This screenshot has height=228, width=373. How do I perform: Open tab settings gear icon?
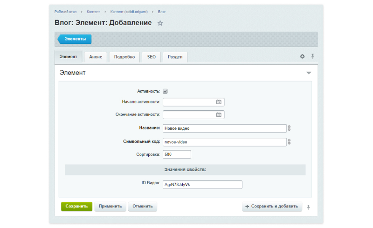coord(302,56)
